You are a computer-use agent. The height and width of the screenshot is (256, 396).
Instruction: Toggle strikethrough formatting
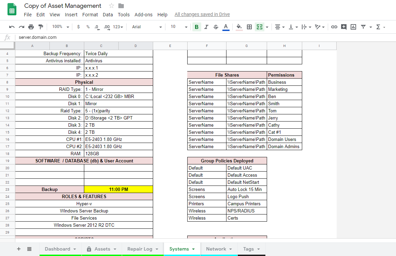pos(216,27)
